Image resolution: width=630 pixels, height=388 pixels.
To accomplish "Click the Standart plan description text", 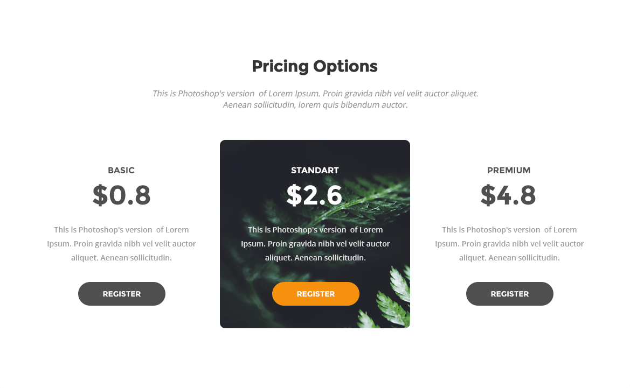I will coord(315,244).
